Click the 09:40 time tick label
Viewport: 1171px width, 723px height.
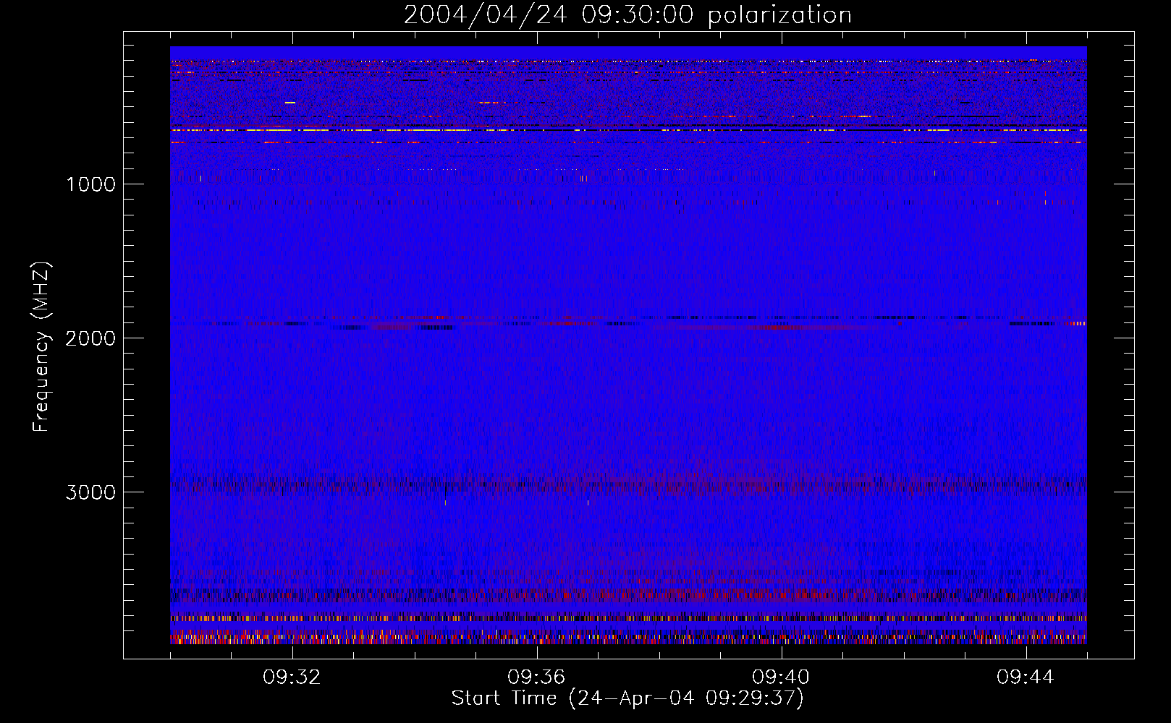coord(781,677)
